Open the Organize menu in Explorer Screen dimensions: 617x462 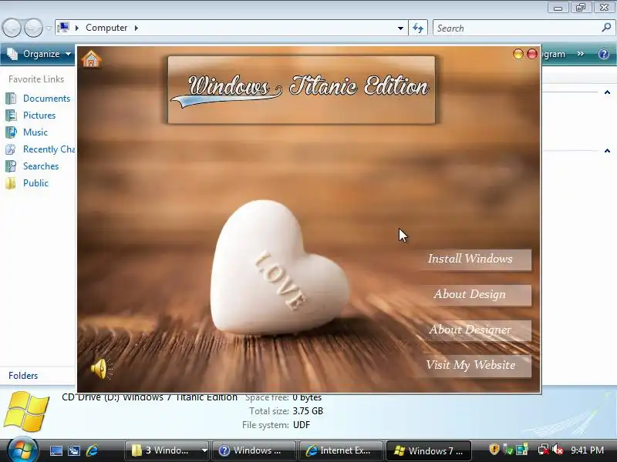tap(39, 54)
